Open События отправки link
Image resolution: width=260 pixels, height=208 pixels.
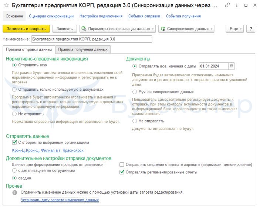pos(144,16)
